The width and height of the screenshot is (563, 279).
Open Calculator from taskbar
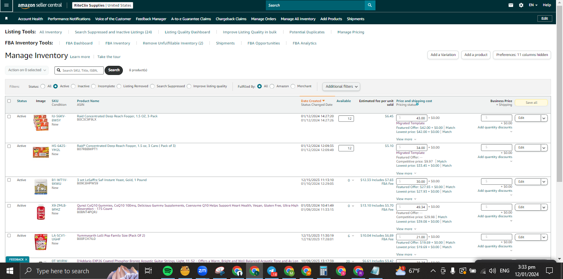click(x=324, y=271)
